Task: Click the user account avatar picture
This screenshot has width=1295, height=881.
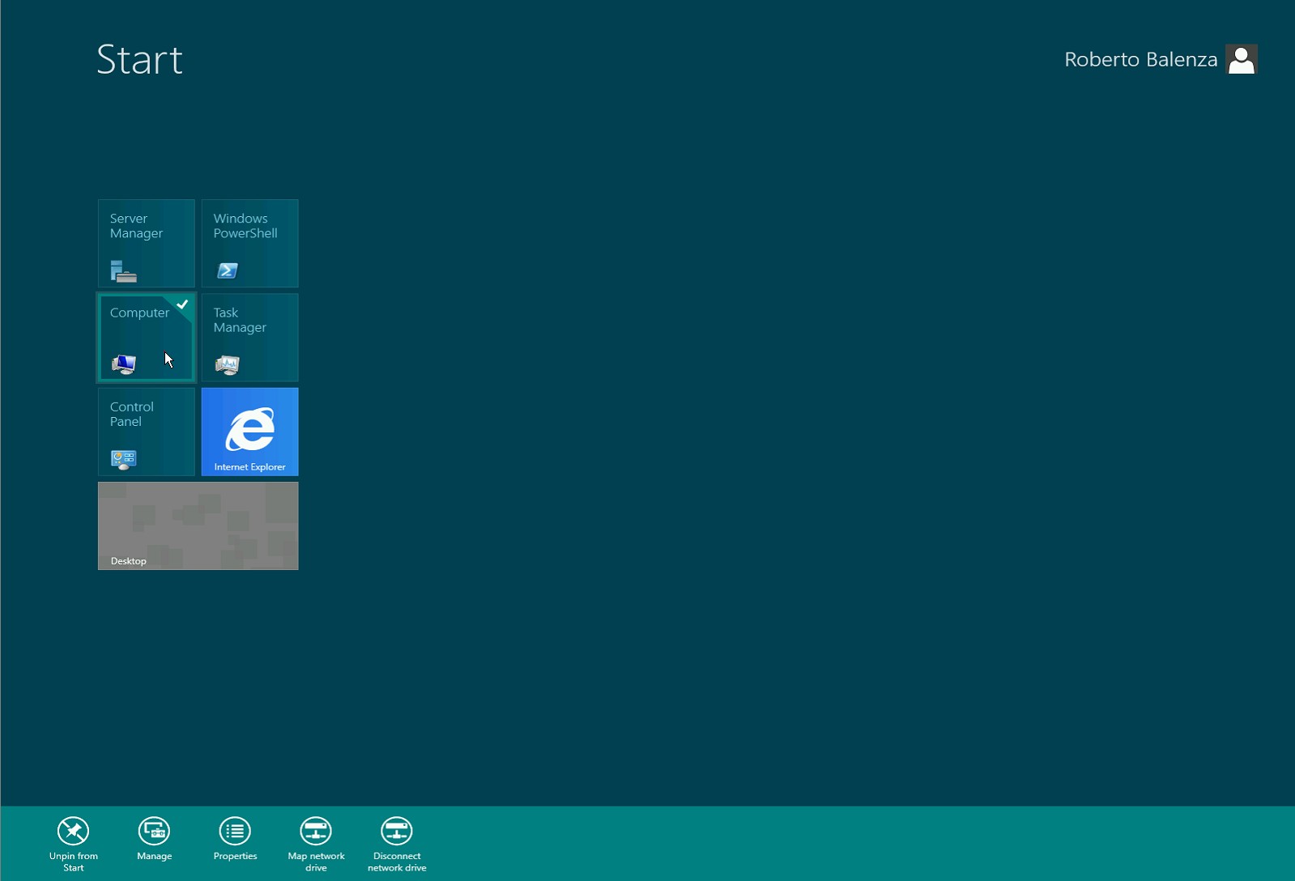Action: tap(1242, 59)
